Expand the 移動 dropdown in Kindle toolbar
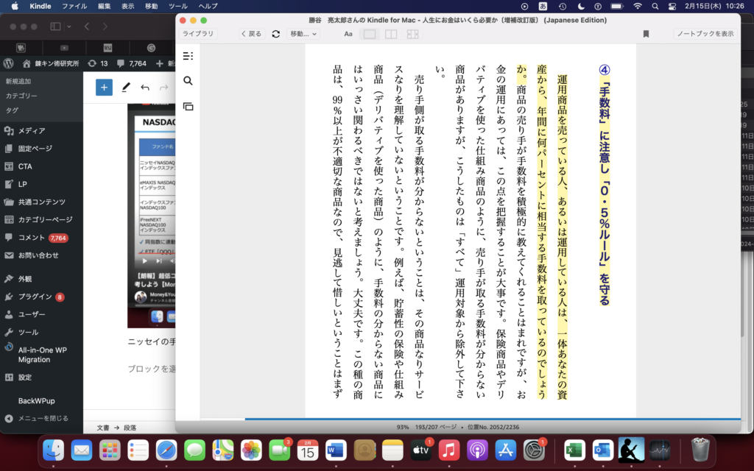The width and height of the screenshot is (754, 471). pos(303,34)
